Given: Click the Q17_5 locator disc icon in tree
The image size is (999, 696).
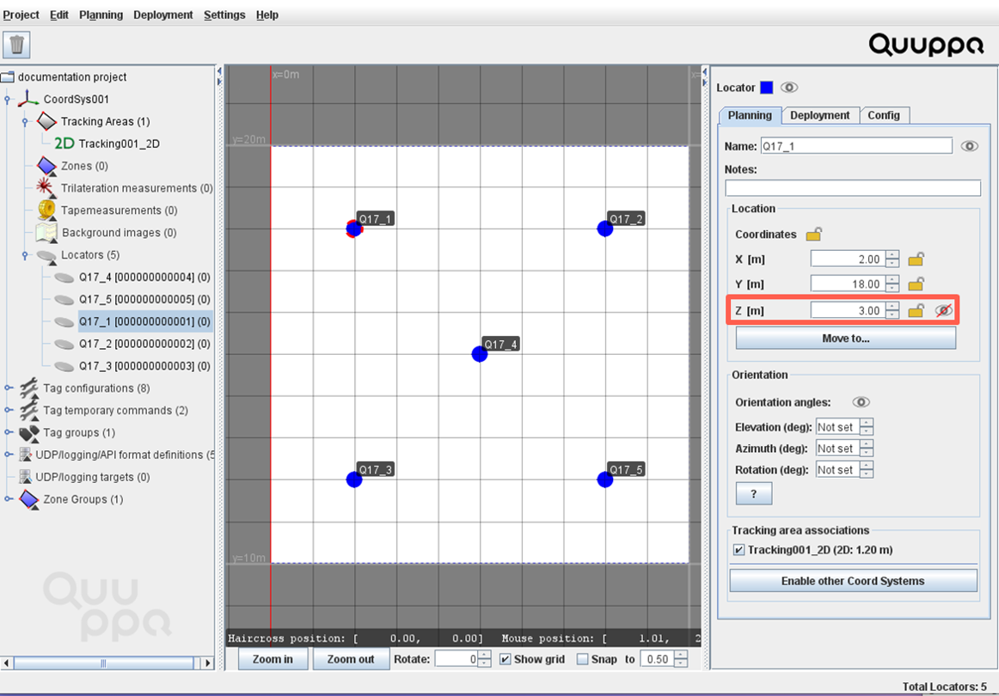Looking at the screenshot, I should click(x=64, y=300).
